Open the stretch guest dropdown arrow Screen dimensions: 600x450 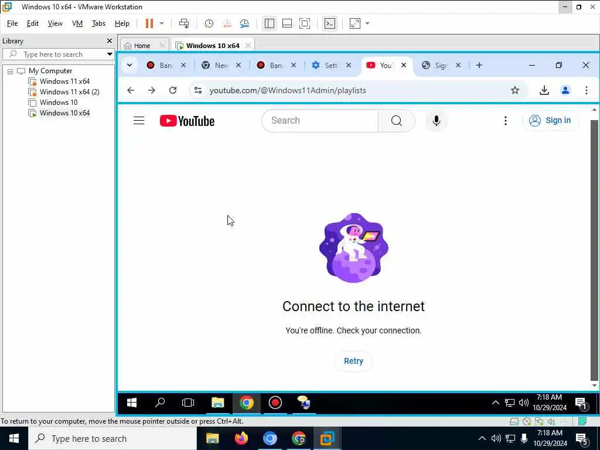(x=367, y=23)
